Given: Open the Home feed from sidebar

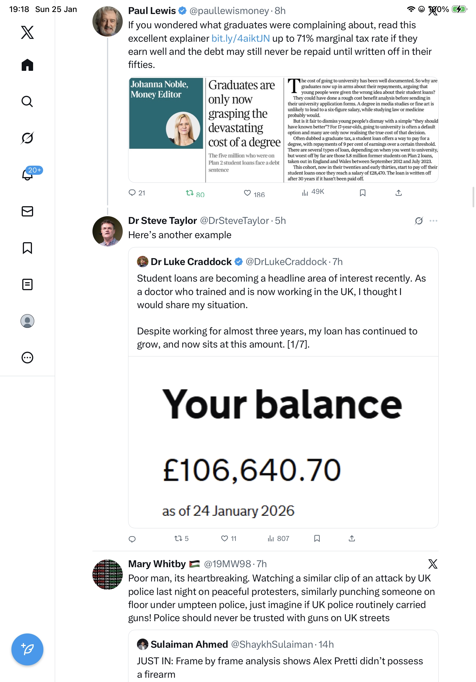Looking at the screenshot, I should point(27,65).
